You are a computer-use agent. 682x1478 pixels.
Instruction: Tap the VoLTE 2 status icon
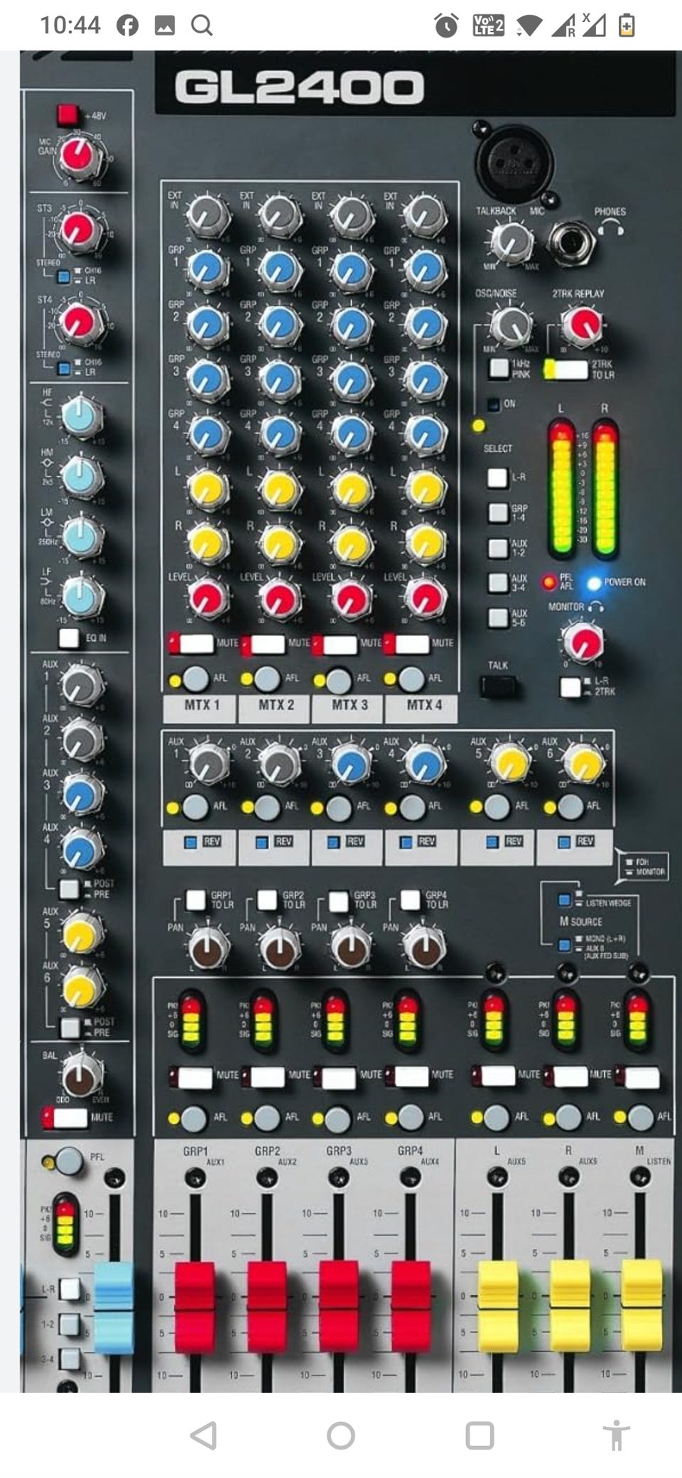pyautogui.click(x=488, y=26)
